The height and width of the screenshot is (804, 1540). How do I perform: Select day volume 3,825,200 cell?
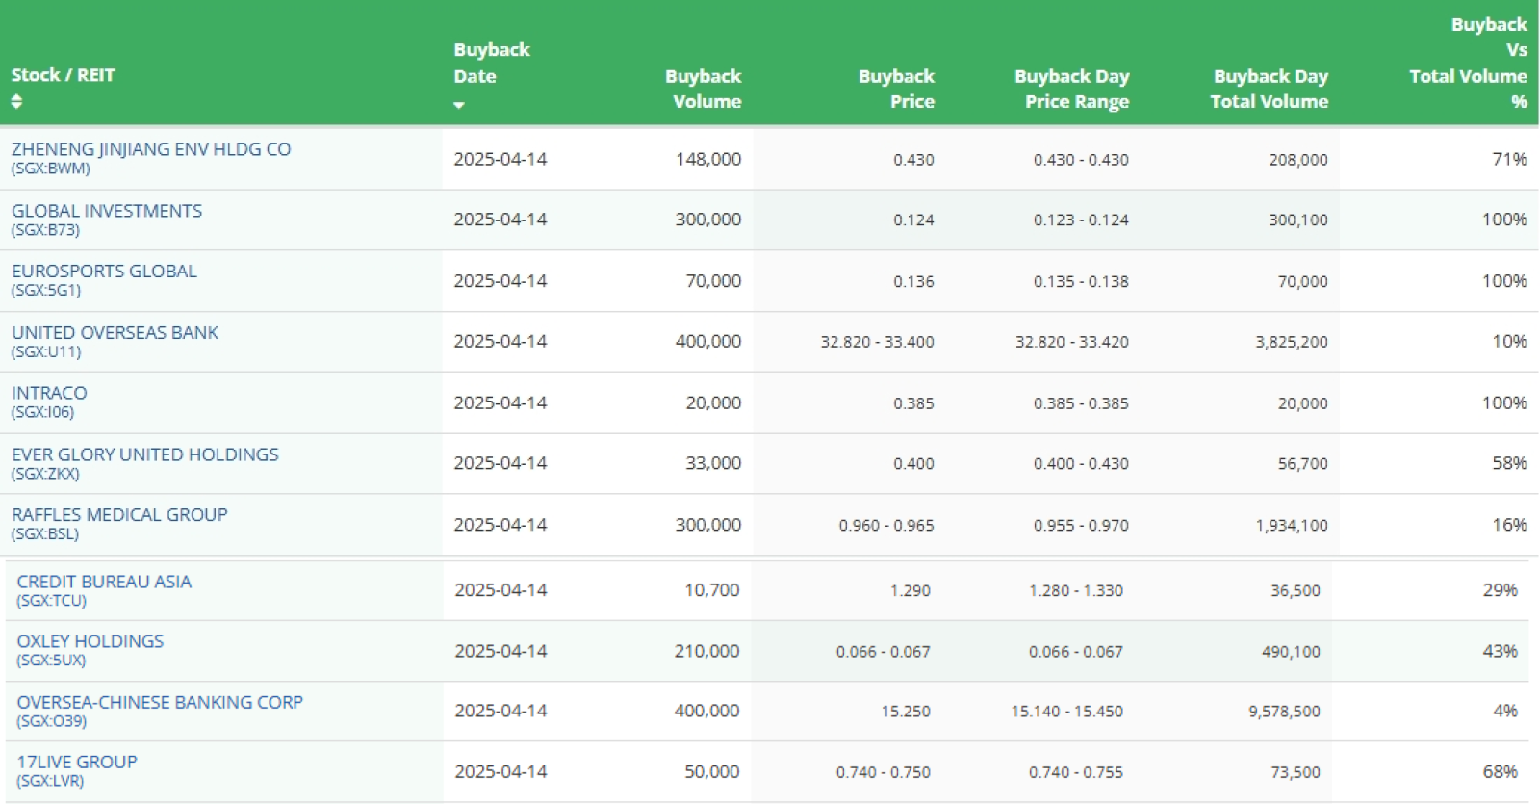coord(1292,342)
